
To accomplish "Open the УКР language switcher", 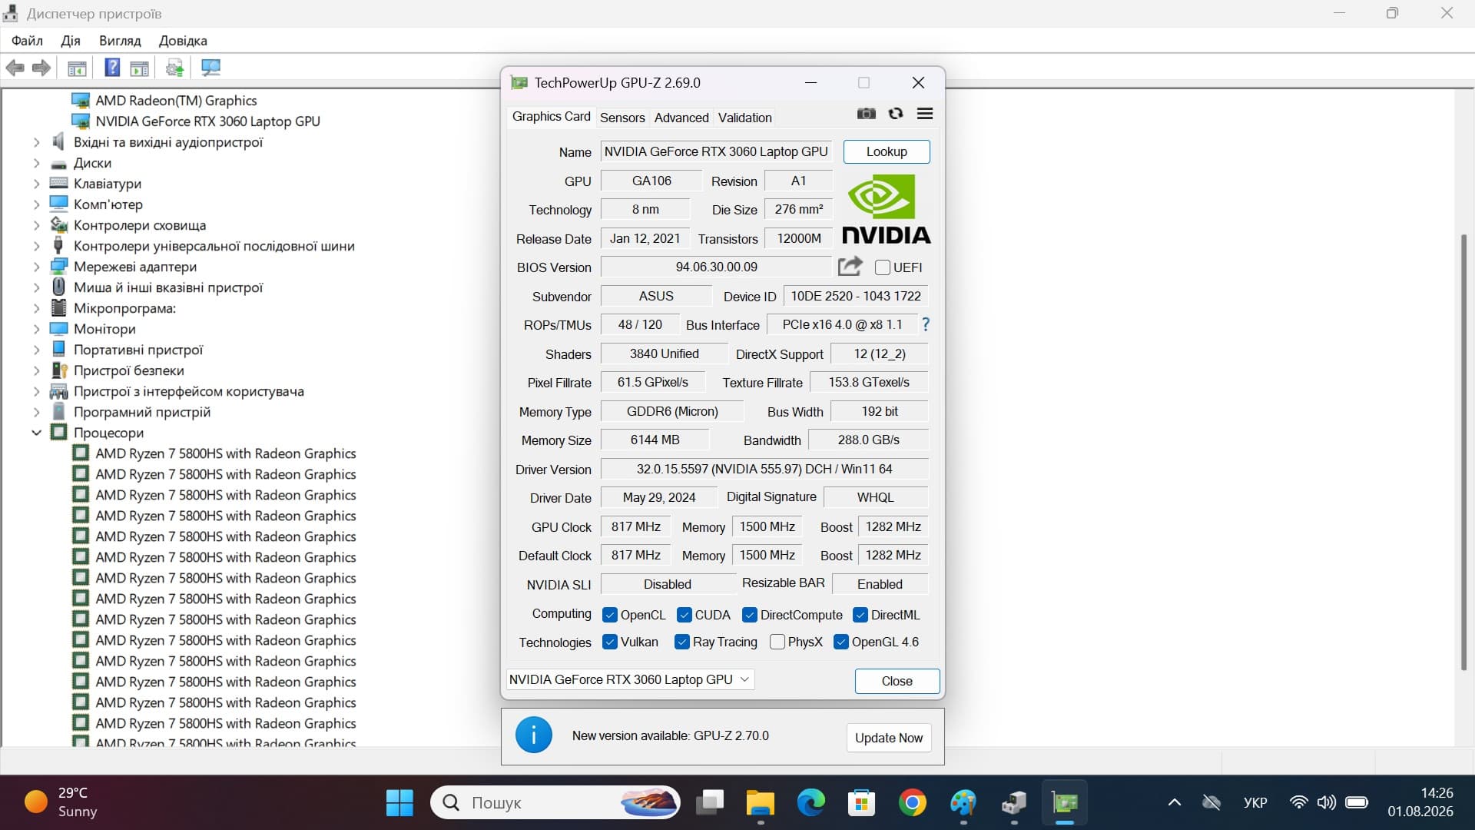I will (x=1255, y=803).
